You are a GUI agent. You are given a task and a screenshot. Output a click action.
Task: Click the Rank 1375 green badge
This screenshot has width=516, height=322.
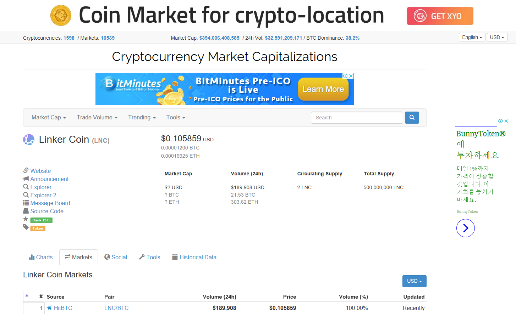tap(42, 220)
